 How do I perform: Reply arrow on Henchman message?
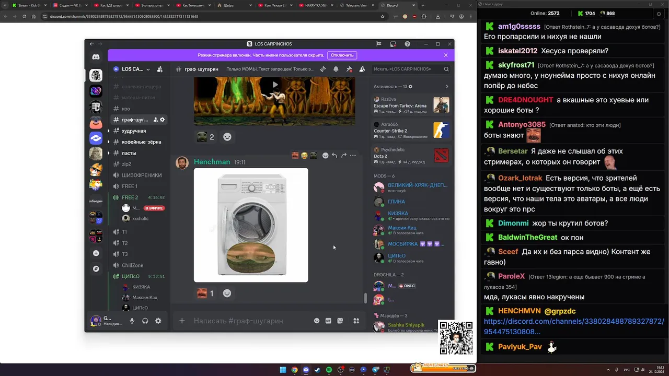[334, 155]
